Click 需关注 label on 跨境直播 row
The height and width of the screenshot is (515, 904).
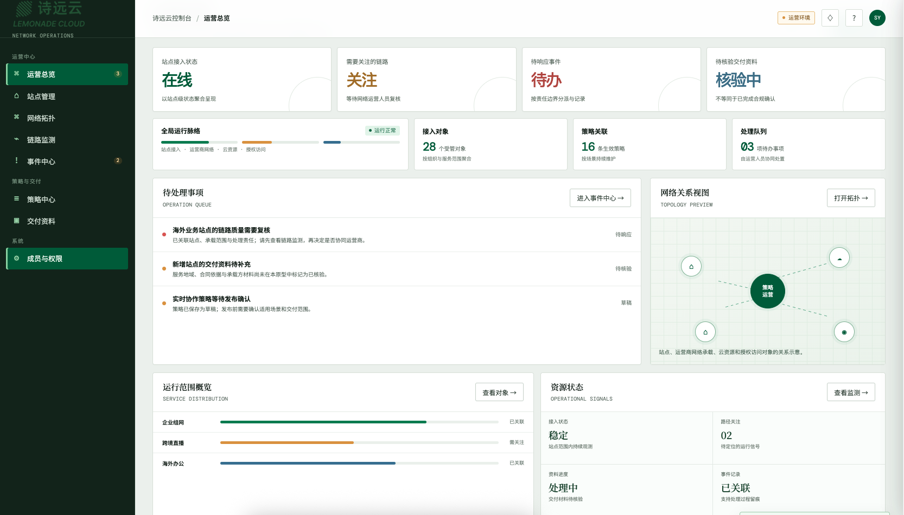(517, 442)
